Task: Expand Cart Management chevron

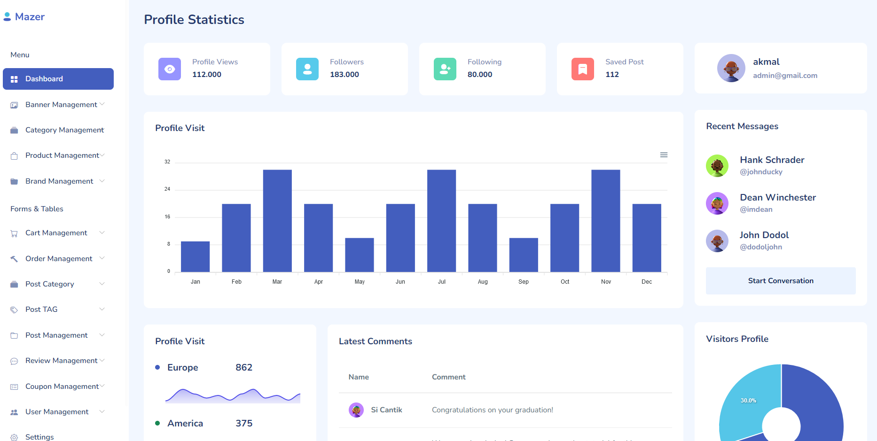Action: [102, 232]
